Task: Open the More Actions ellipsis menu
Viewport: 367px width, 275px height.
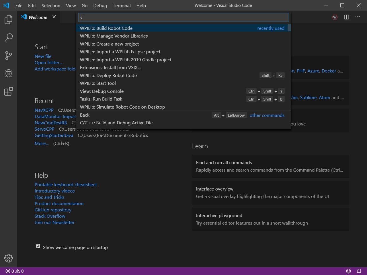Action: click(358, 17)
